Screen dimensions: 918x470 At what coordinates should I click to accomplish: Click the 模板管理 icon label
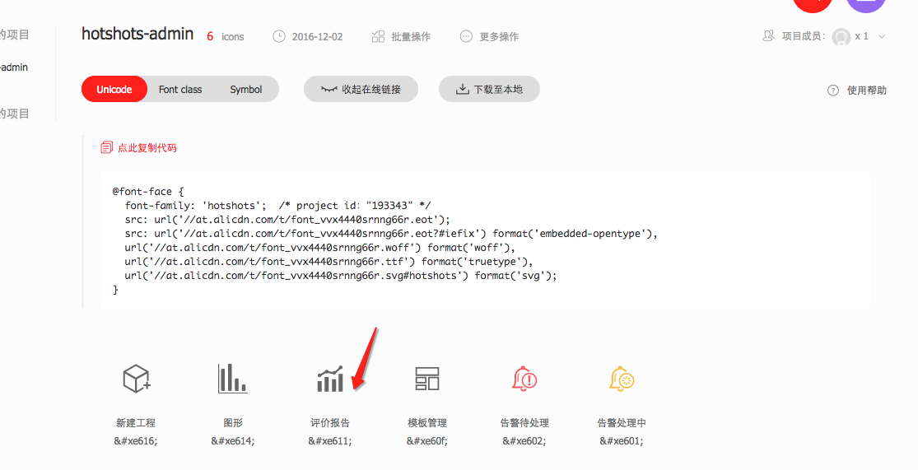(x=427, y=422)
